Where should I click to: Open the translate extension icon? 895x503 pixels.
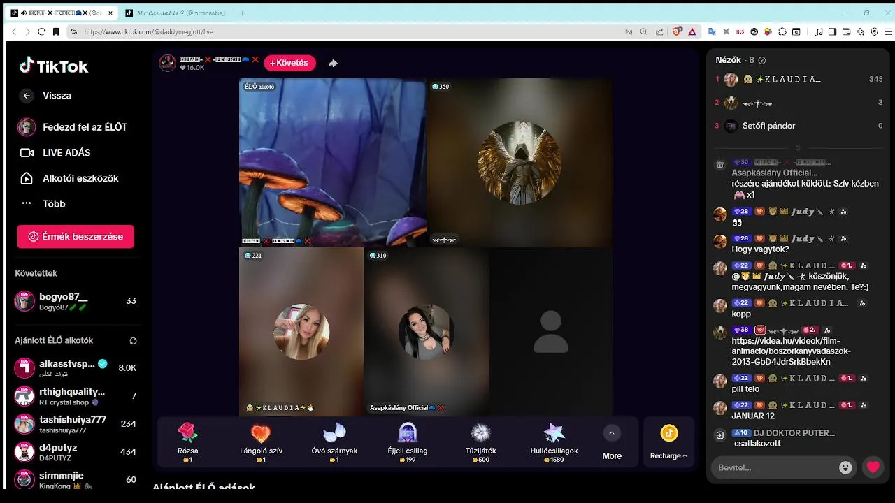pyautogui.click(x=712, y=31)
